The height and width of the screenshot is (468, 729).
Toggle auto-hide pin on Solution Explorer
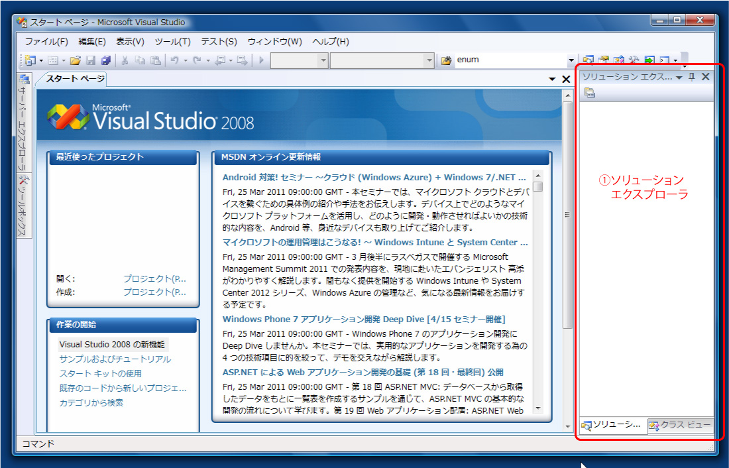(691, 77)
